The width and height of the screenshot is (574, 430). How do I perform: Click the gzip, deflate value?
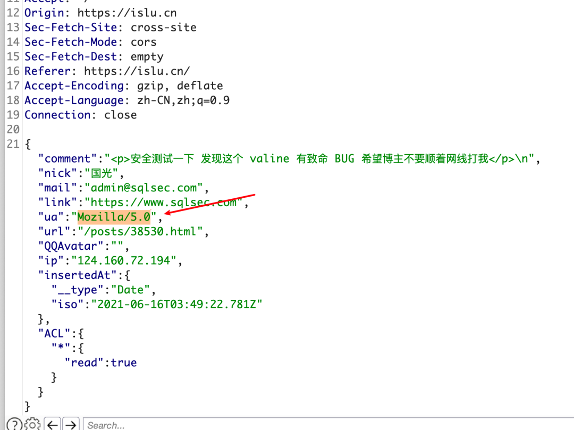[180, 86]
